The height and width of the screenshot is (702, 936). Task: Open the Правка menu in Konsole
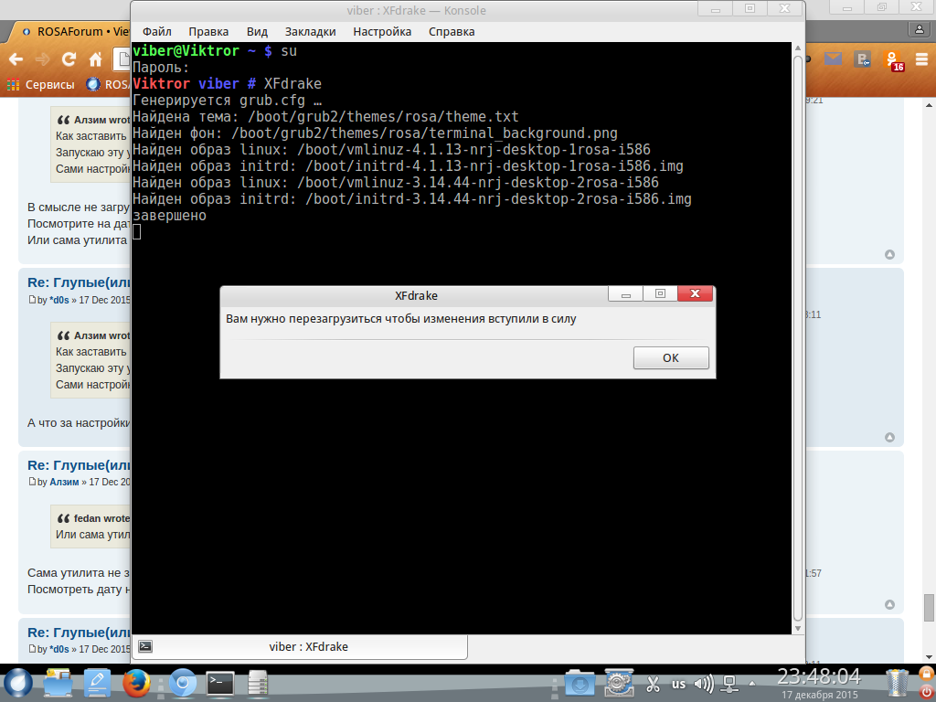(208, 32)
